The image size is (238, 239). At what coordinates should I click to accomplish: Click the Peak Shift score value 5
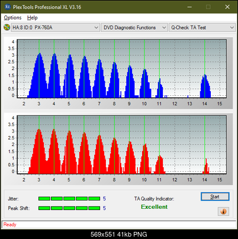point(104,208)
